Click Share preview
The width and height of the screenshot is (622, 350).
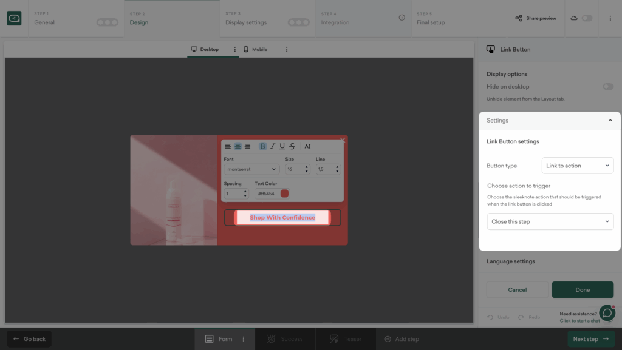click(x=536, y=18)
